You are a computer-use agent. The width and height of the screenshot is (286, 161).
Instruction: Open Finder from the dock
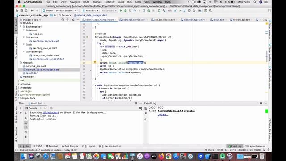click(x=24, y=156)
